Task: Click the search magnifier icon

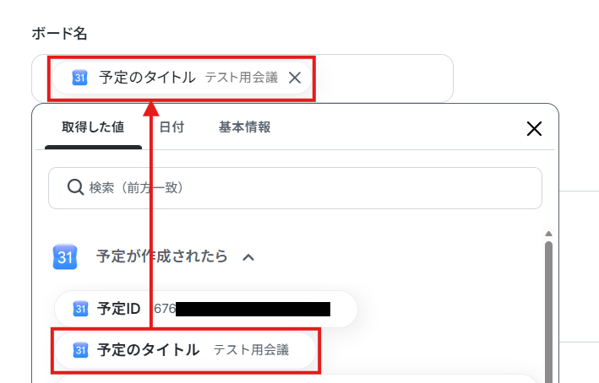Action: 75,187
